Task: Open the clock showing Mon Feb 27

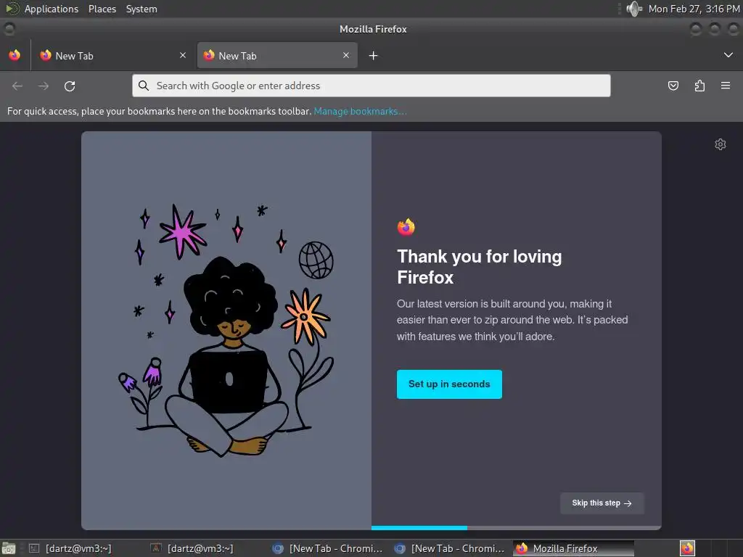Action: [x=694, y=9]
